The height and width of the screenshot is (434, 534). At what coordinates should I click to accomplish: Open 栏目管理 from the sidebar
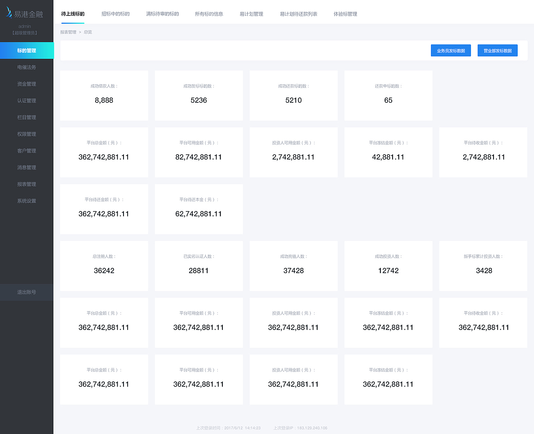(x=27, y=117)
